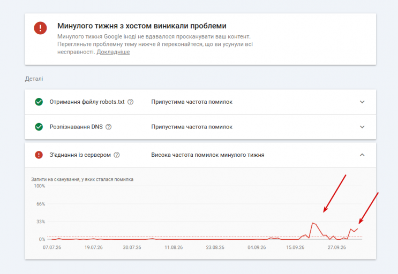Click the text Отримання файлу robots.txt
The width and height of the screenshot is (398, 274).
tap(87, 102)
